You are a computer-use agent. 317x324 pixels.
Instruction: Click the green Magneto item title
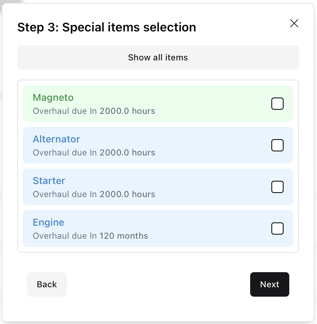pyautogui.click(x=53, y=98)
